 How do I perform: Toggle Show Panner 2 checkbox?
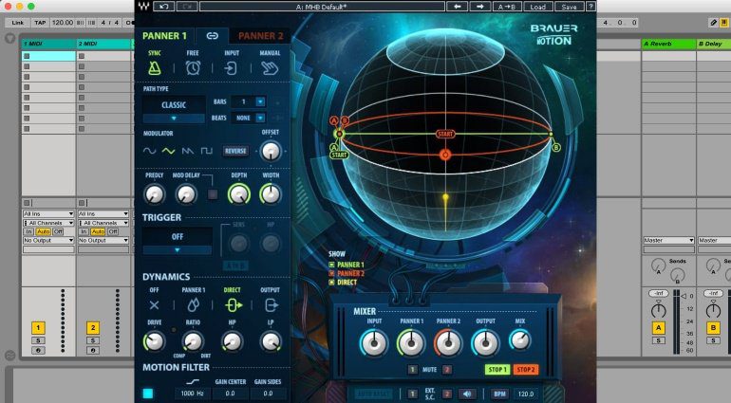331,273
